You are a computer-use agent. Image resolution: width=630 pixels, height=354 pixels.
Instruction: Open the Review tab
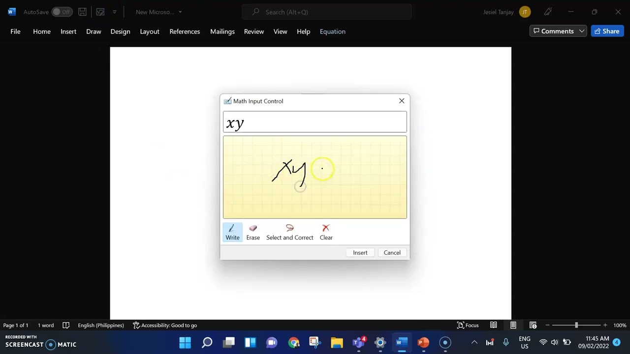point(254,31)
